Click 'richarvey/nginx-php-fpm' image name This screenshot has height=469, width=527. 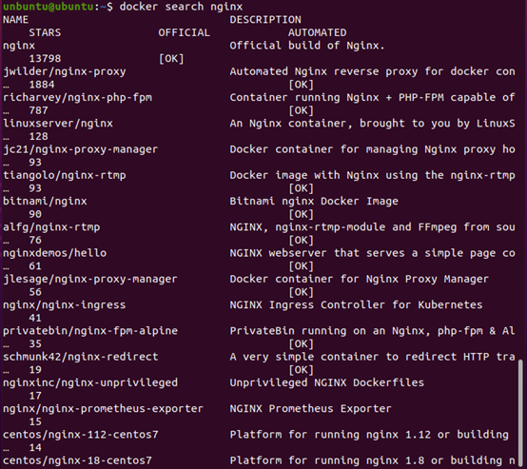pyautogui.click(x=78, y=98)
